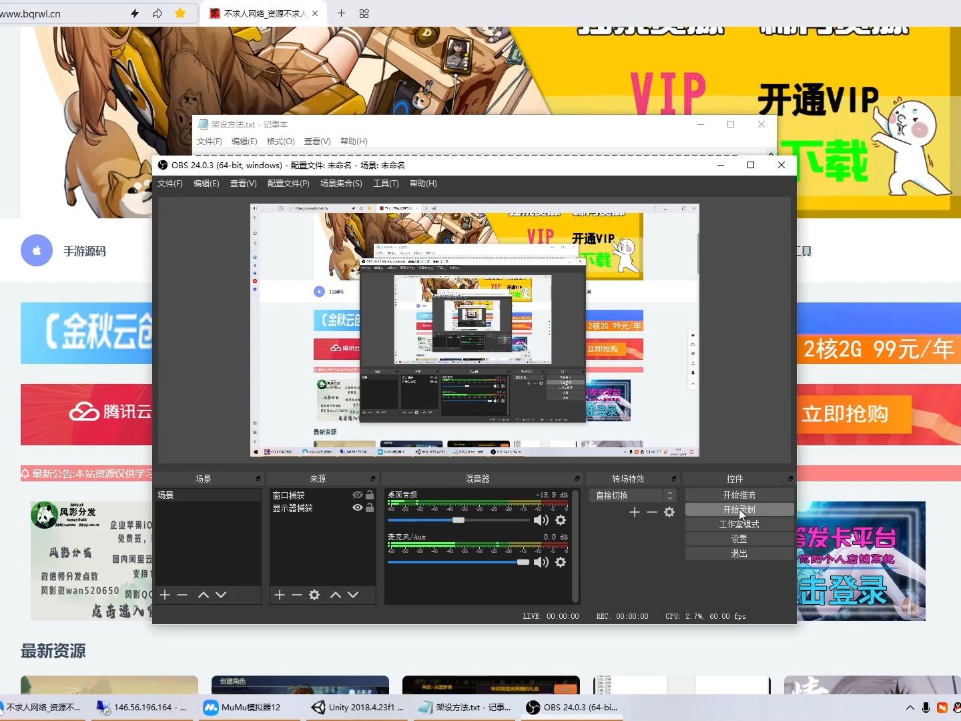961x721 pixels.
Task: Click the mixer panel vertical scrollbar
Action: tap(575, 546)
